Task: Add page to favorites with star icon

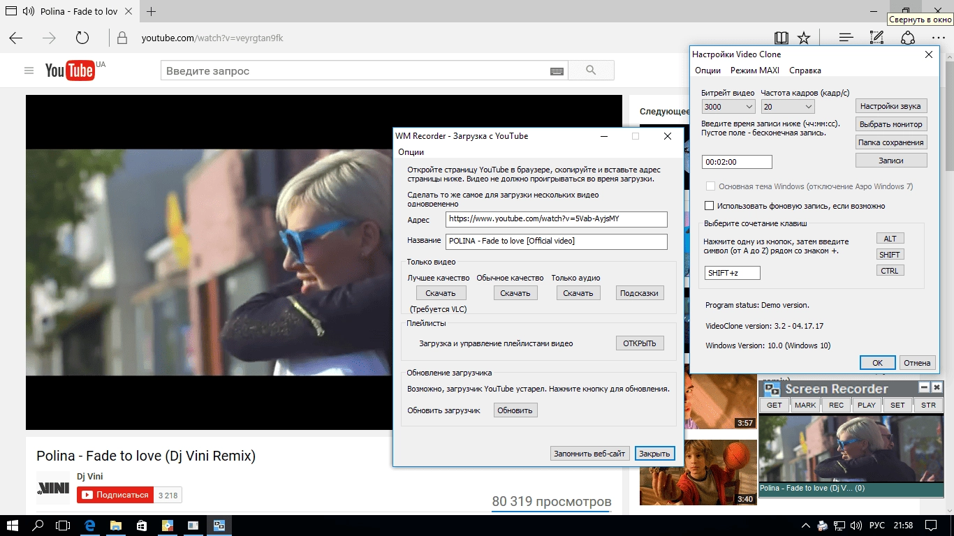Action: [x=804, y=38]
